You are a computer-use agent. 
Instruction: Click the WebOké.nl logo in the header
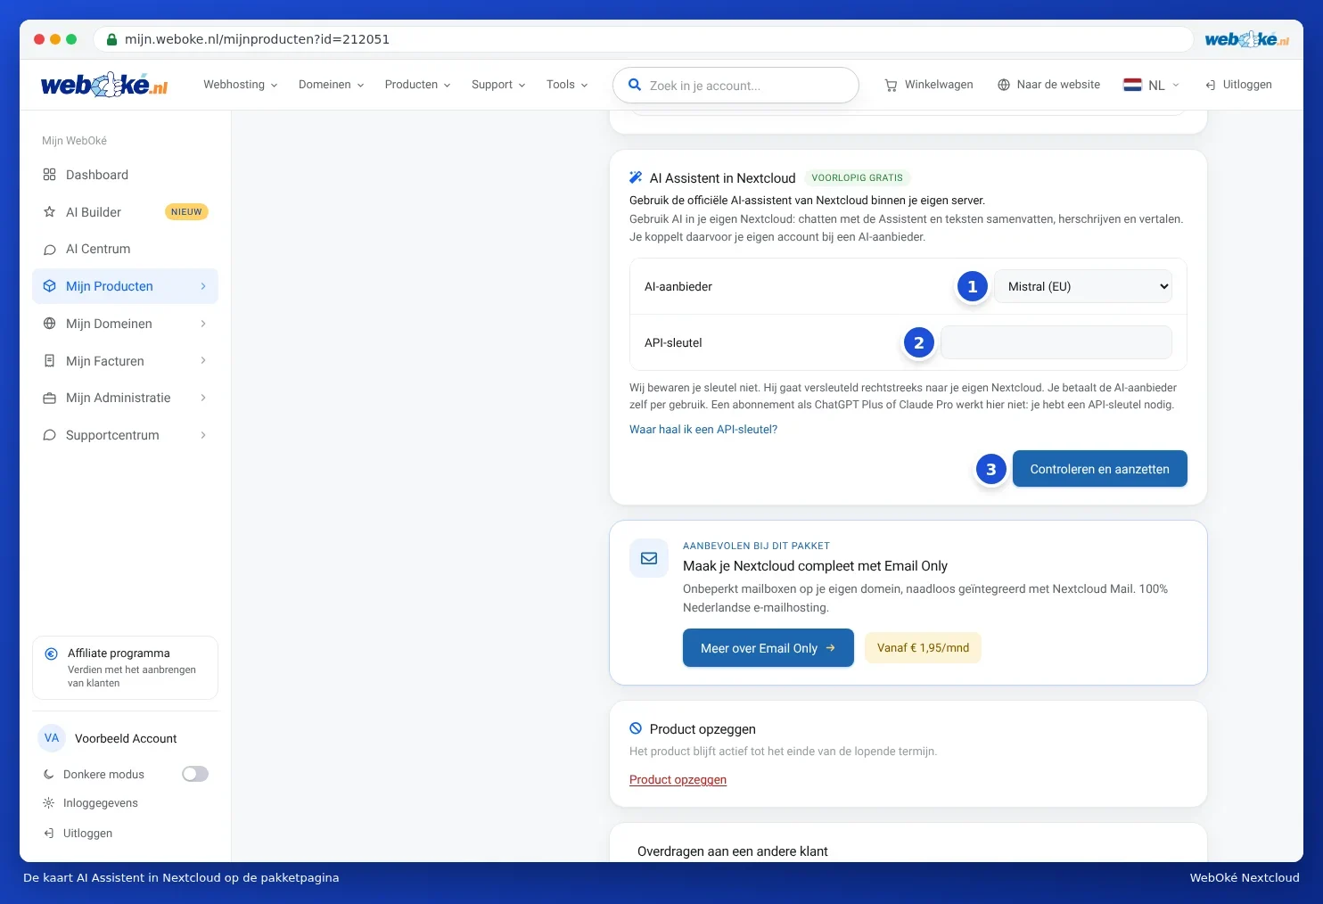[x=104, y=85]
